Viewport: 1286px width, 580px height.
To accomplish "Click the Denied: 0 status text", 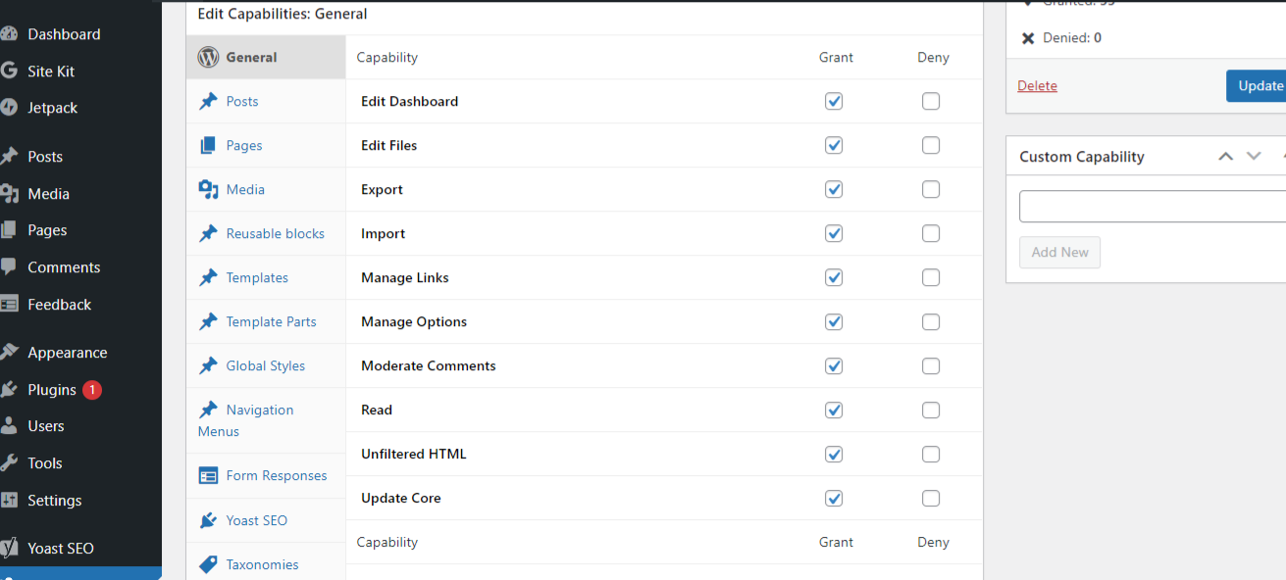I will [1072, 37].
